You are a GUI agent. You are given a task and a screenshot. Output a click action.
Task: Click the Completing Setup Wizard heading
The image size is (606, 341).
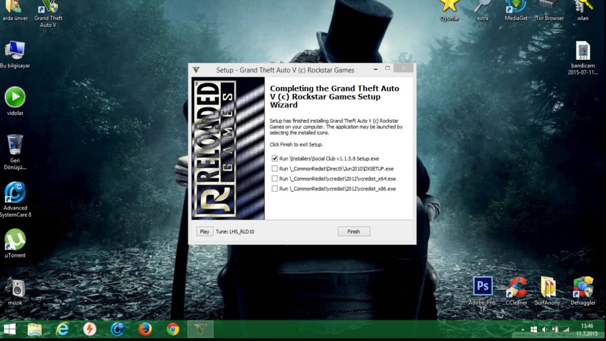tap(334, 97)
